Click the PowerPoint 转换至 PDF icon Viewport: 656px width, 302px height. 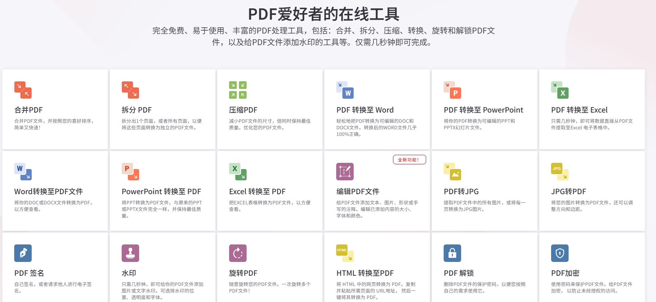click(x=130, y=172)
